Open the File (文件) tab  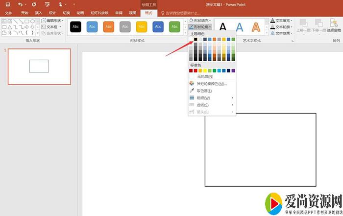8,13
